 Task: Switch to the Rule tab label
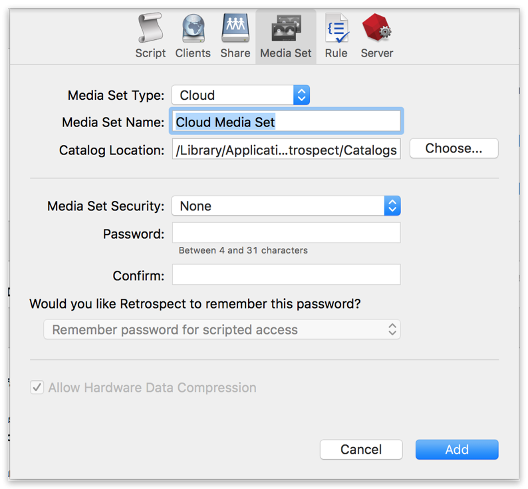336,53
